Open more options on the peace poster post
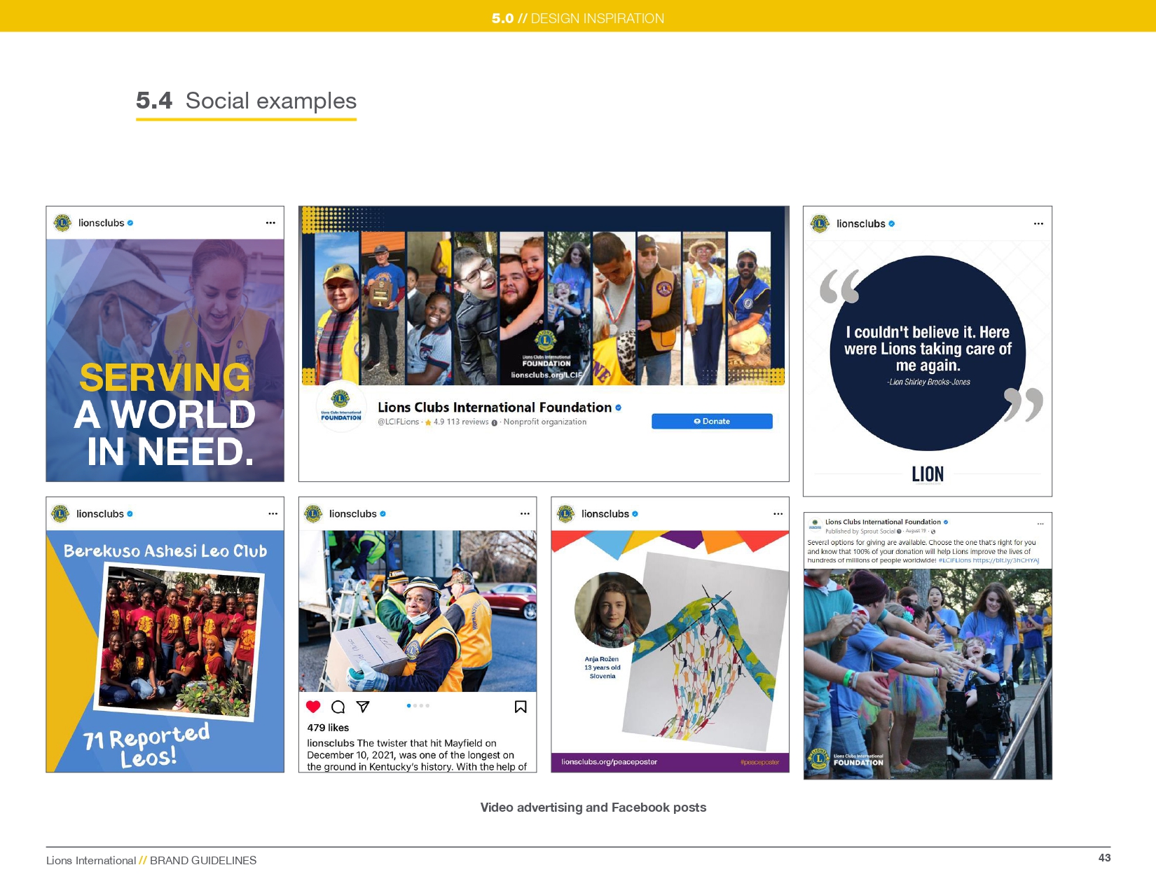Image resolution: width=1156 pixels, height=893 pixels. point(778,513)
